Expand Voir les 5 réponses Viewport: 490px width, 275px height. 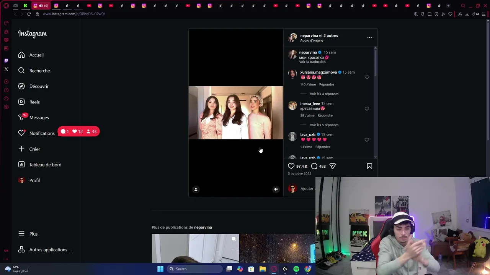point(324,125)
